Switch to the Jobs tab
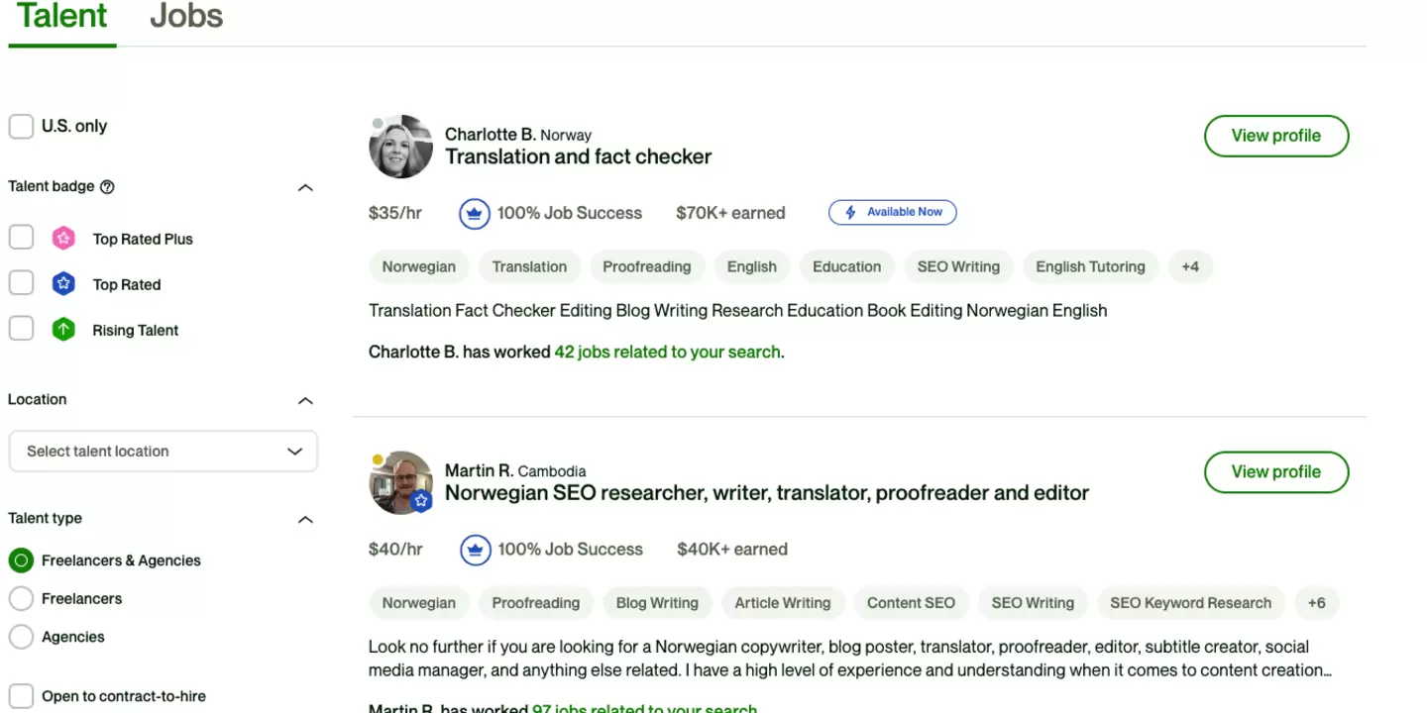 click(x=186, y=17)
